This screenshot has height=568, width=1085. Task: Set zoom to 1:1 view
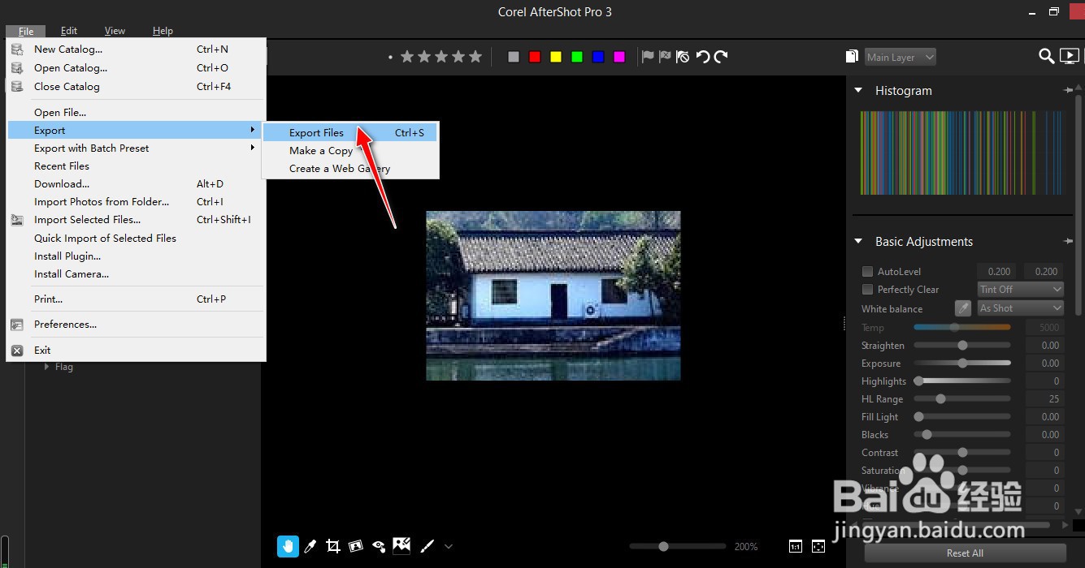[796, 546]
